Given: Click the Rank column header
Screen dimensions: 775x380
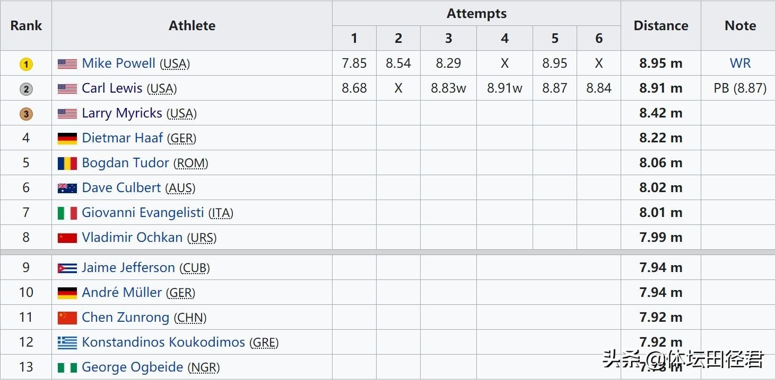Looking at the screenshot, I should coord(26,25).
